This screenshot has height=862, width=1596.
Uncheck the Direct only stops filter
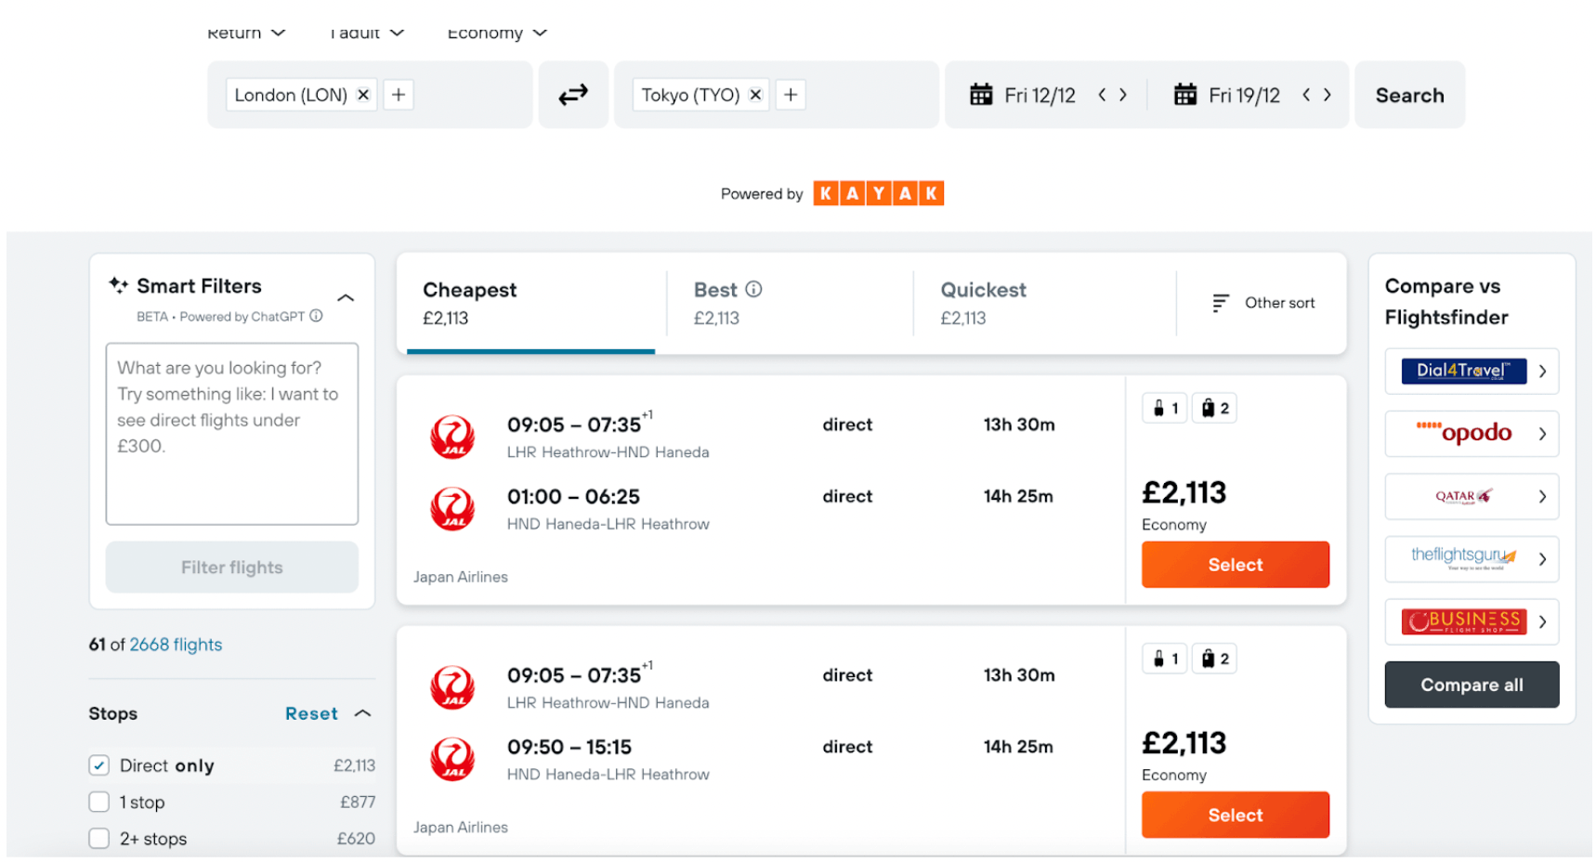click(98, 764)
